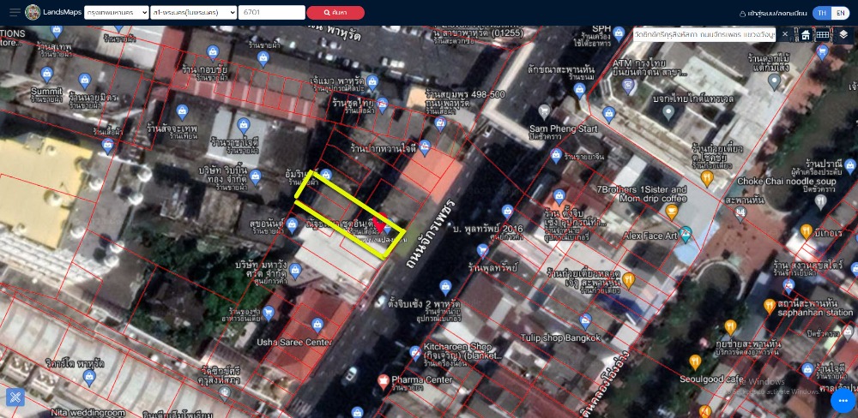Click the ถนนจักรเพชร road label
This screenshot has height=418, width=858.
(x=431, y=233)
